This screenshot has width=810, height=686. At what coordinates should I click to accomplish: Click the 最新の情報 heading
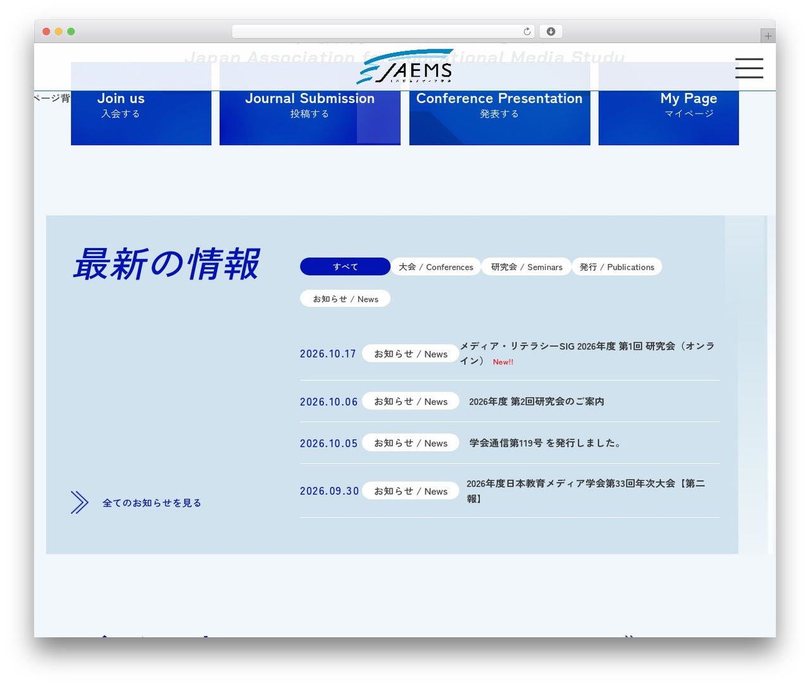click(166, 263)
